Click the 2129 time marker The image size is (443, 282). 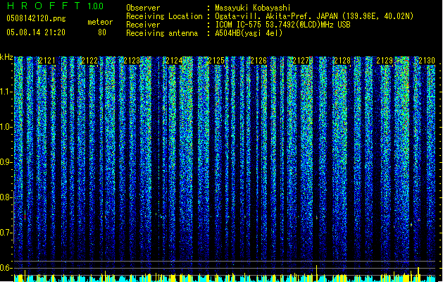point(385,61)
